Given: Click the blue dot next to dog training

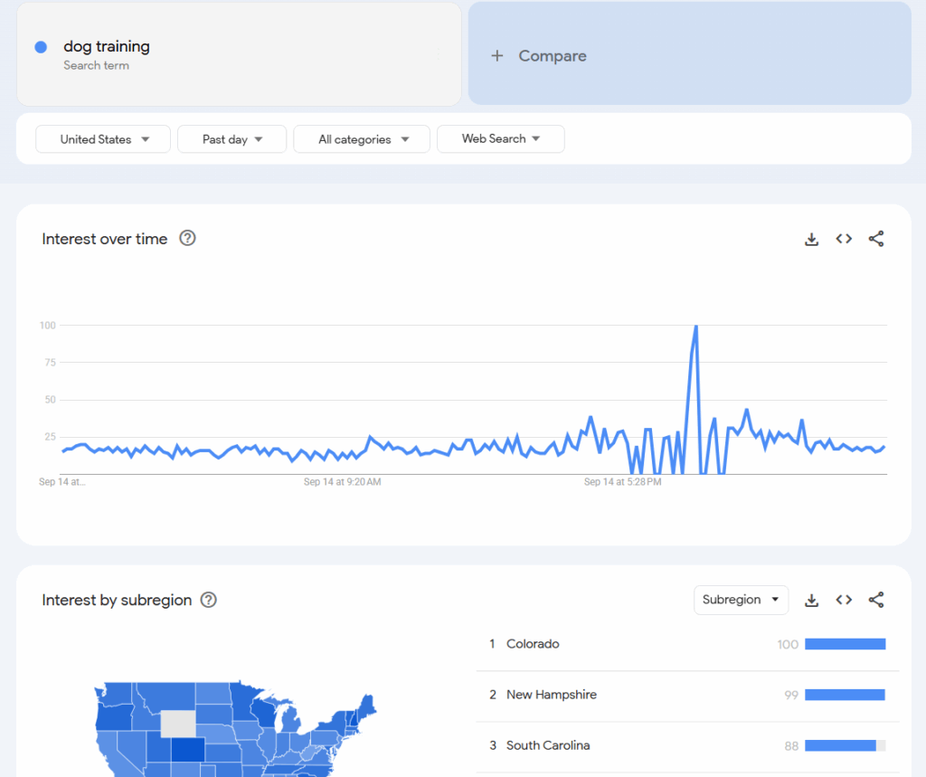Looking at the screenshot, I should tap(41, 47).
